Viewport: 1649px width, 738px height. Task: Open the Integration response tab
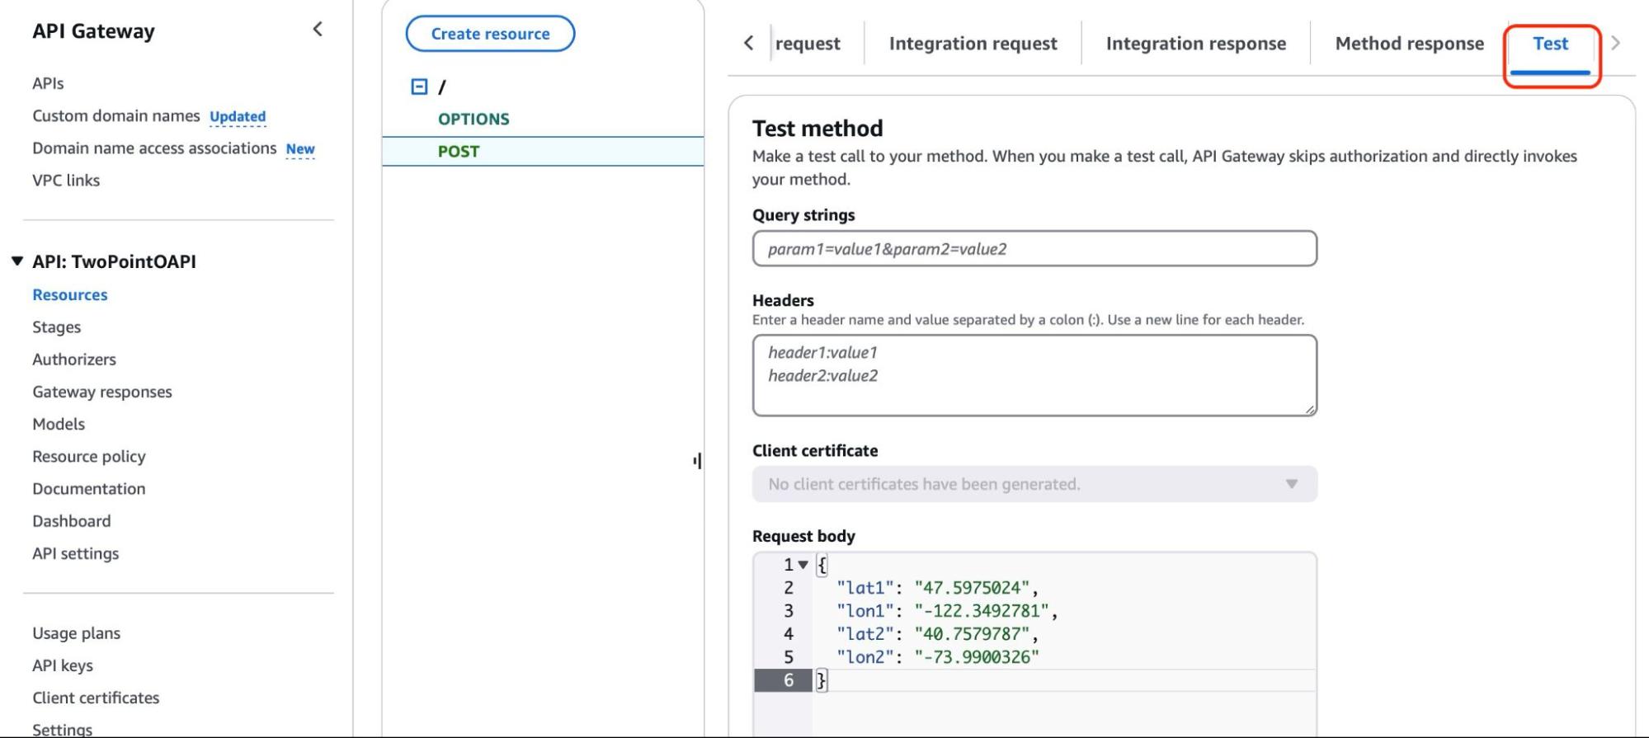(1195, 44)
